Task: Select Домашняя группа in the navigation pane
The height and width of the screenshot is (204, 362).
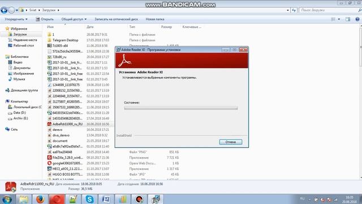Action: point(21,90)
